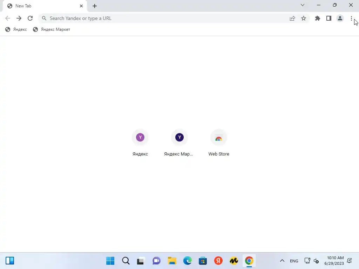The height and width of the screenshot is (269, 359).
Task: Open taskbar Search
Action: click(126, 261)
